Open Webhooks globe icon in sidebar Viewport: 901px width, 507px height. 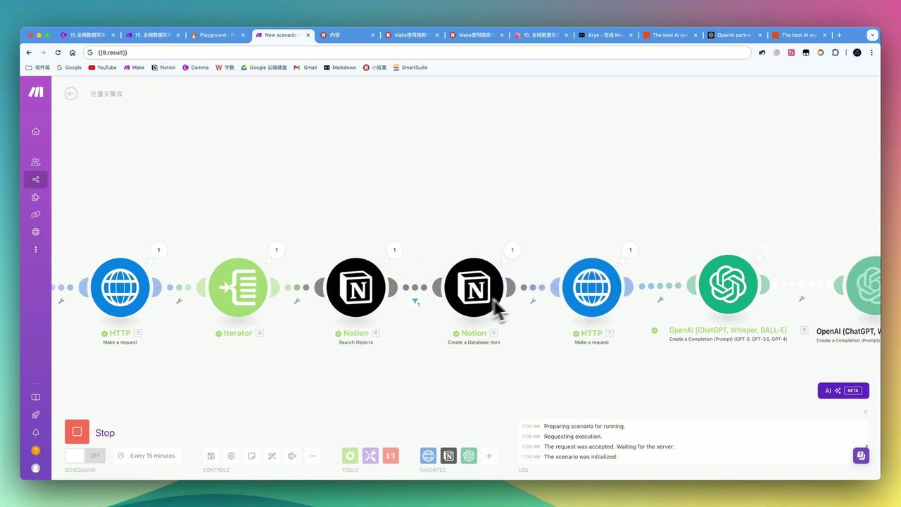pos(36,232)
